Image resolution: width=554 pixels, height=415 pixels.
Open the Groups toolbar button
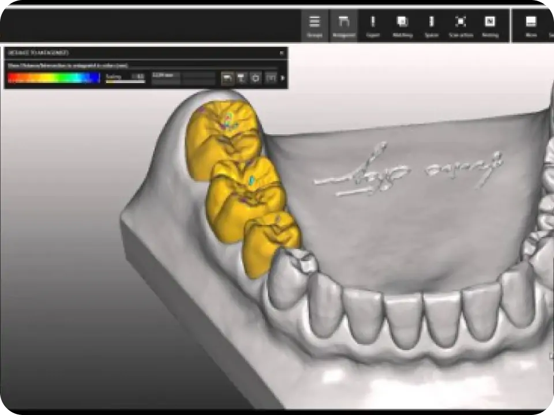click(315, 26)
